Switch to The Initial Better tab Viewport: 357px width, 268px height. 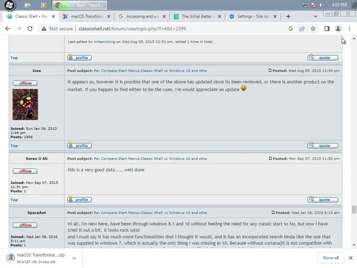click(x=198, y=16)
